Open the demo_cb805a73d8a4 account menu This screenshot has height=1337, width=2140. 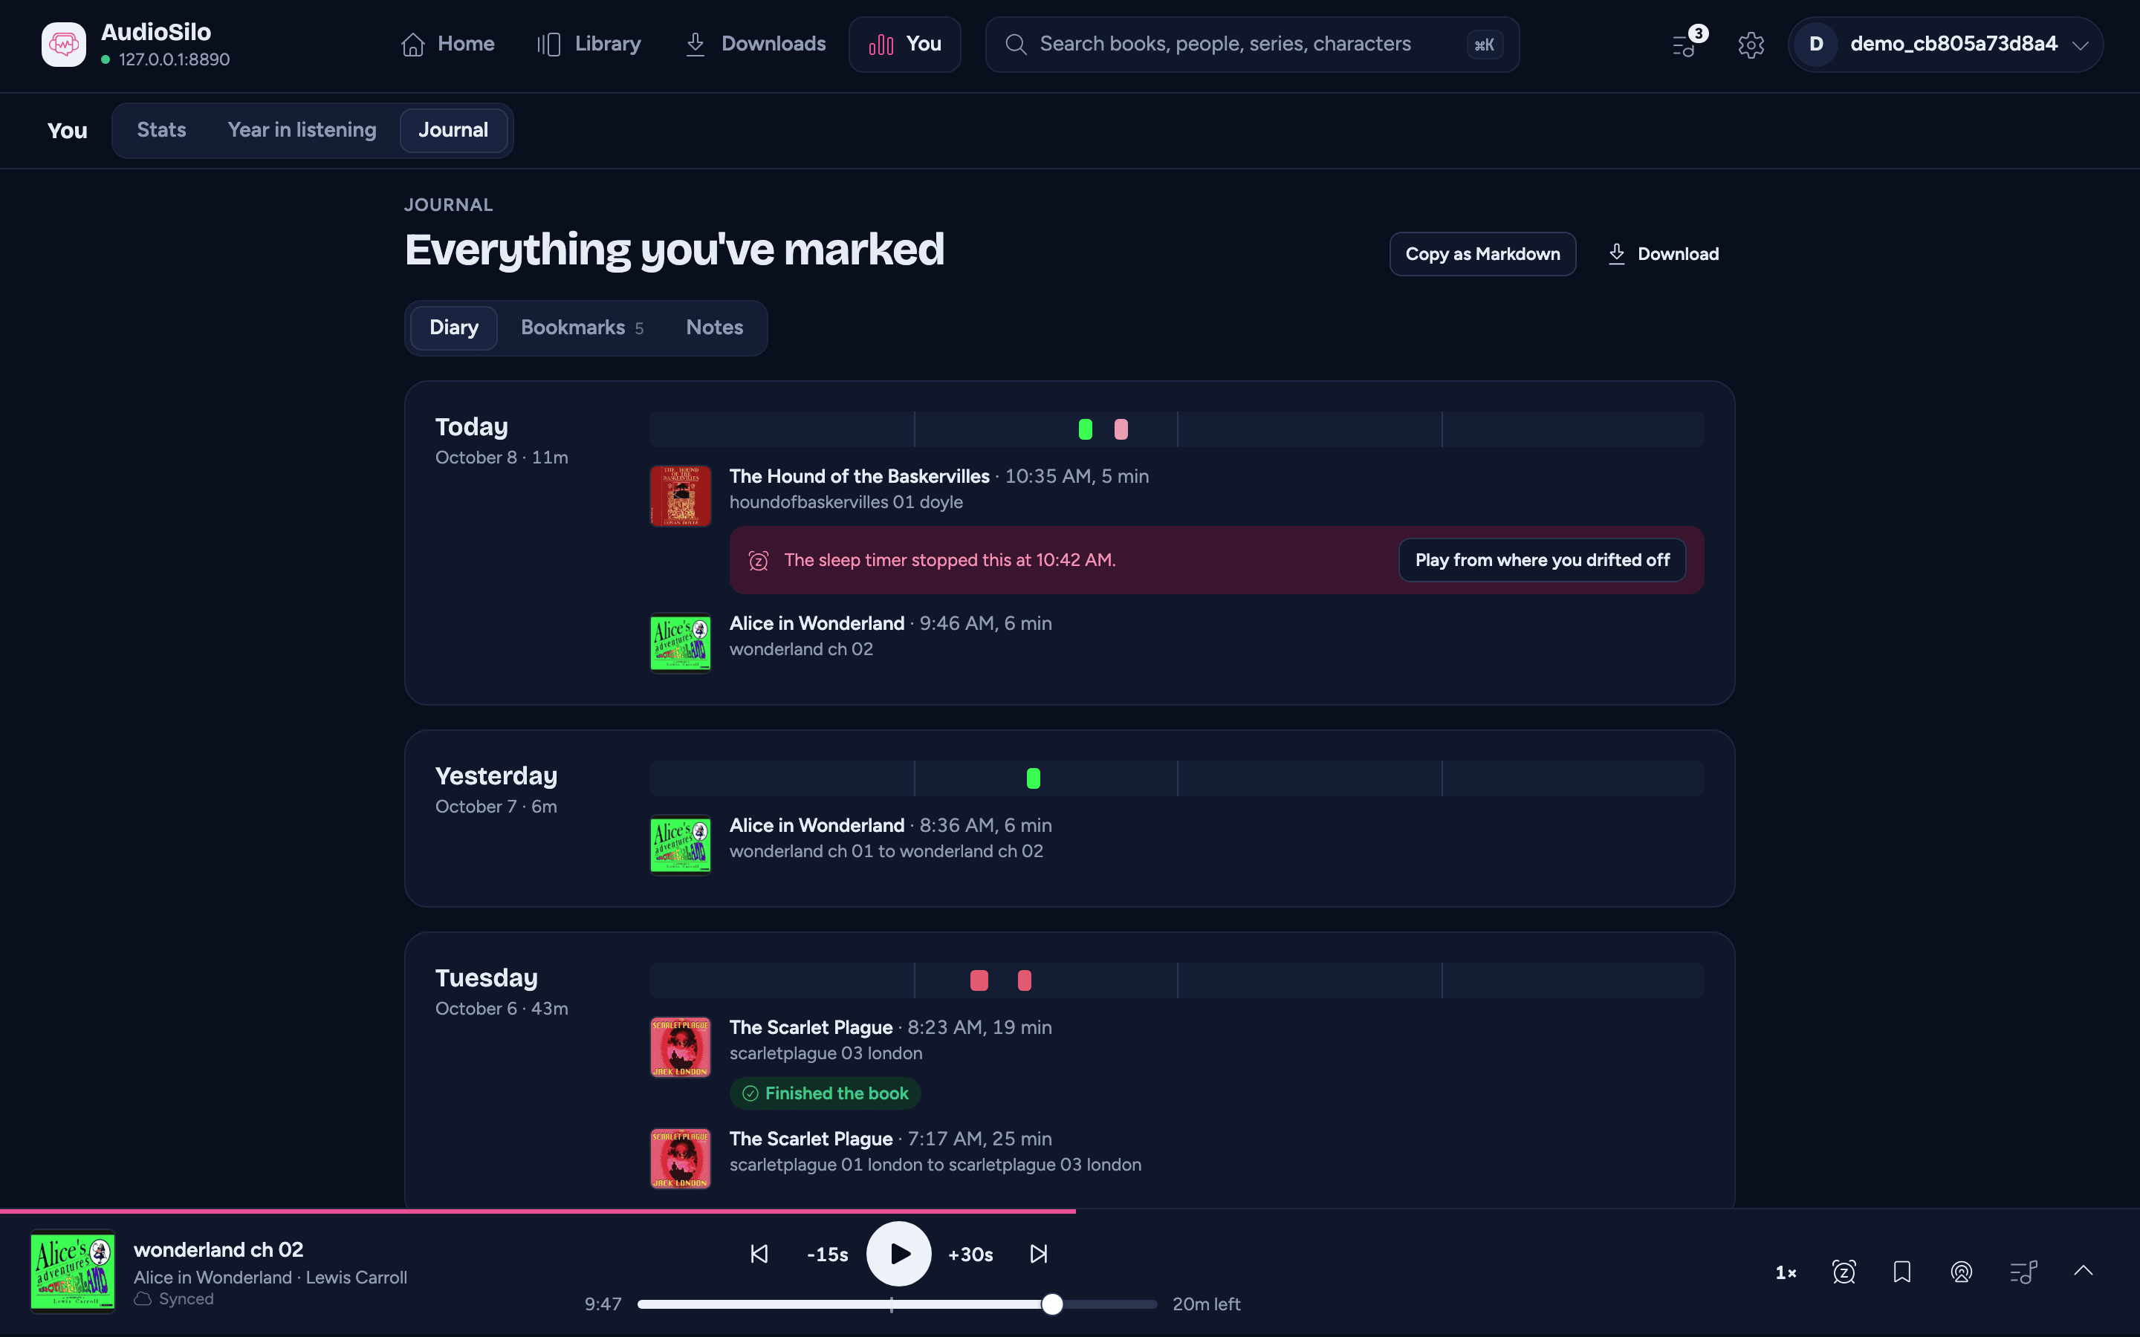[1945, 45]
